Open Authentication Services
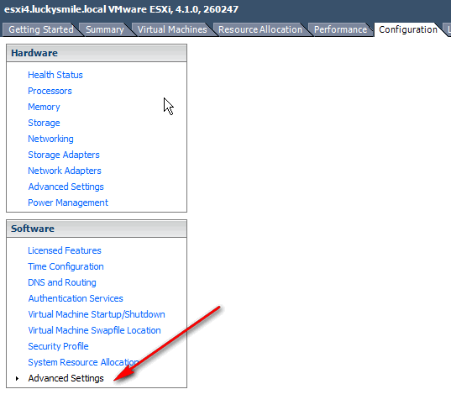 (x=76, y=298)
